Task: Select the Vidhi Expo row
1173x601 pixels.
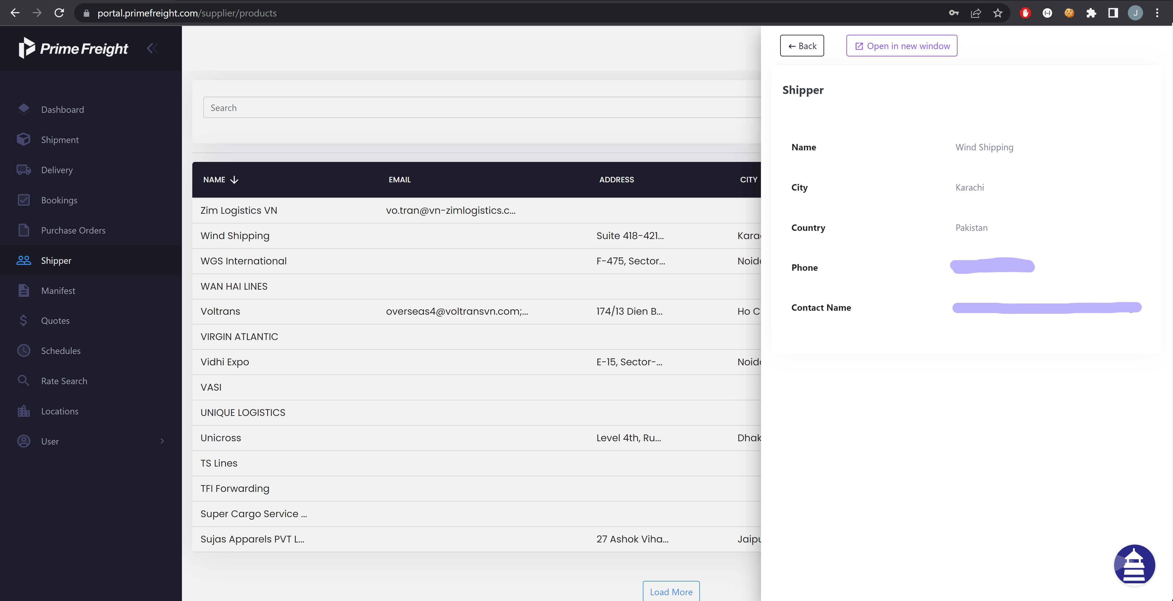Action: tap(476, 362)
